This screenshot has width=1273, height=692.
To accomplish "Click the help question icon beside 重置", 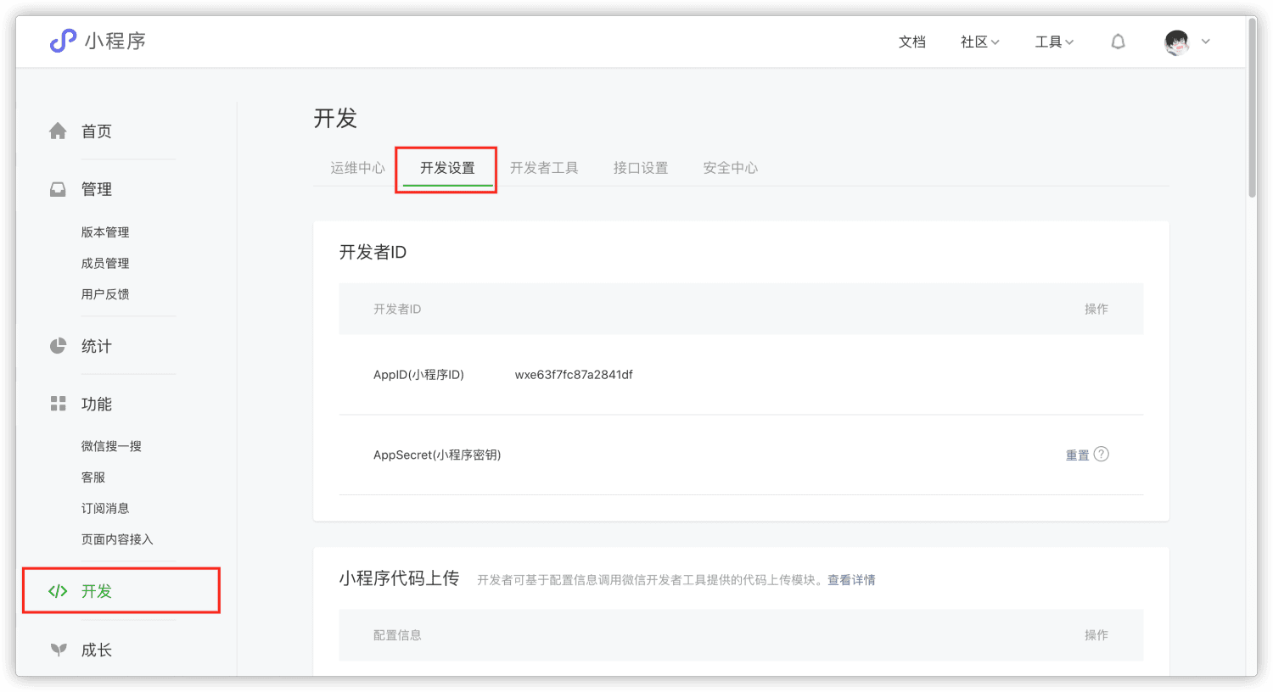I will 1102,454.
